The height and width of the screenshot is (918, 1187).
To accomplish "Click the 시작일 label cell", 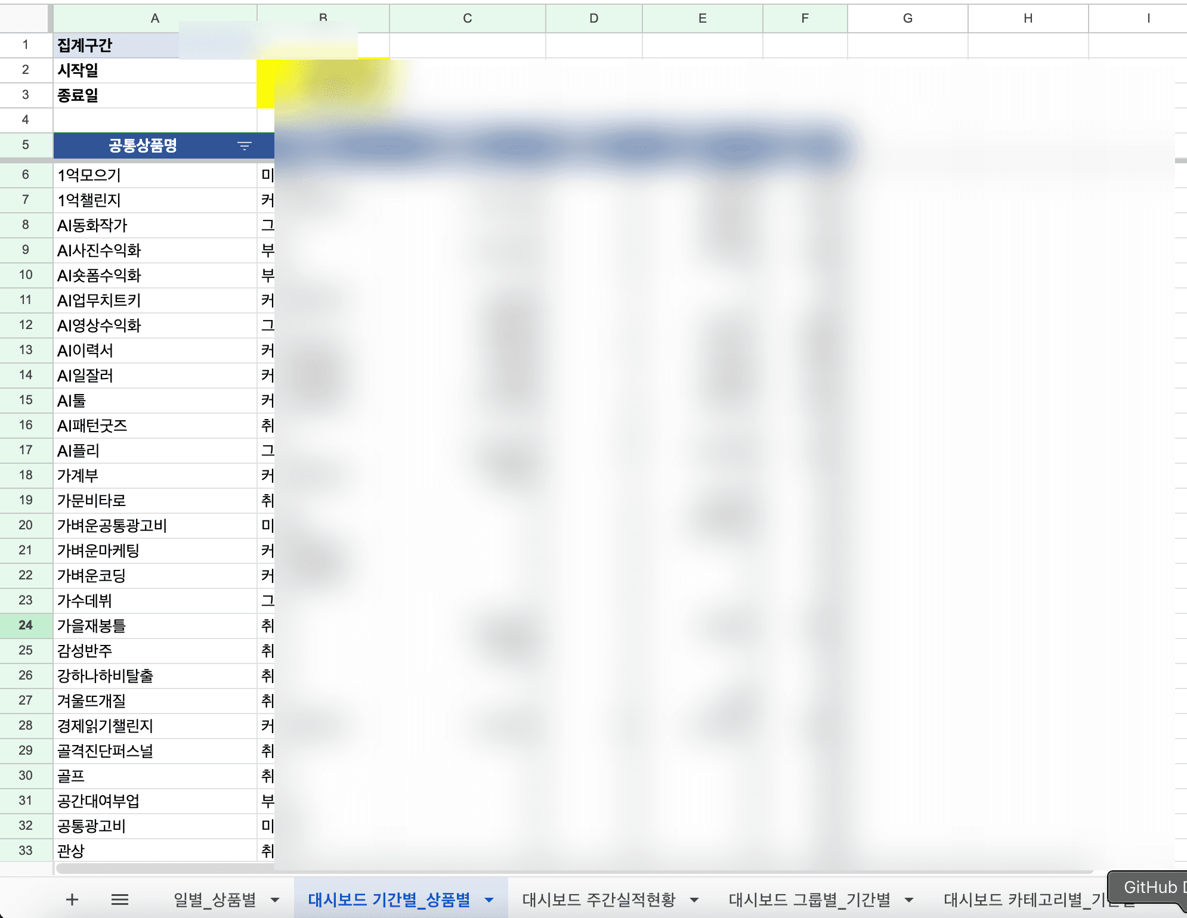I will [155, 70].
